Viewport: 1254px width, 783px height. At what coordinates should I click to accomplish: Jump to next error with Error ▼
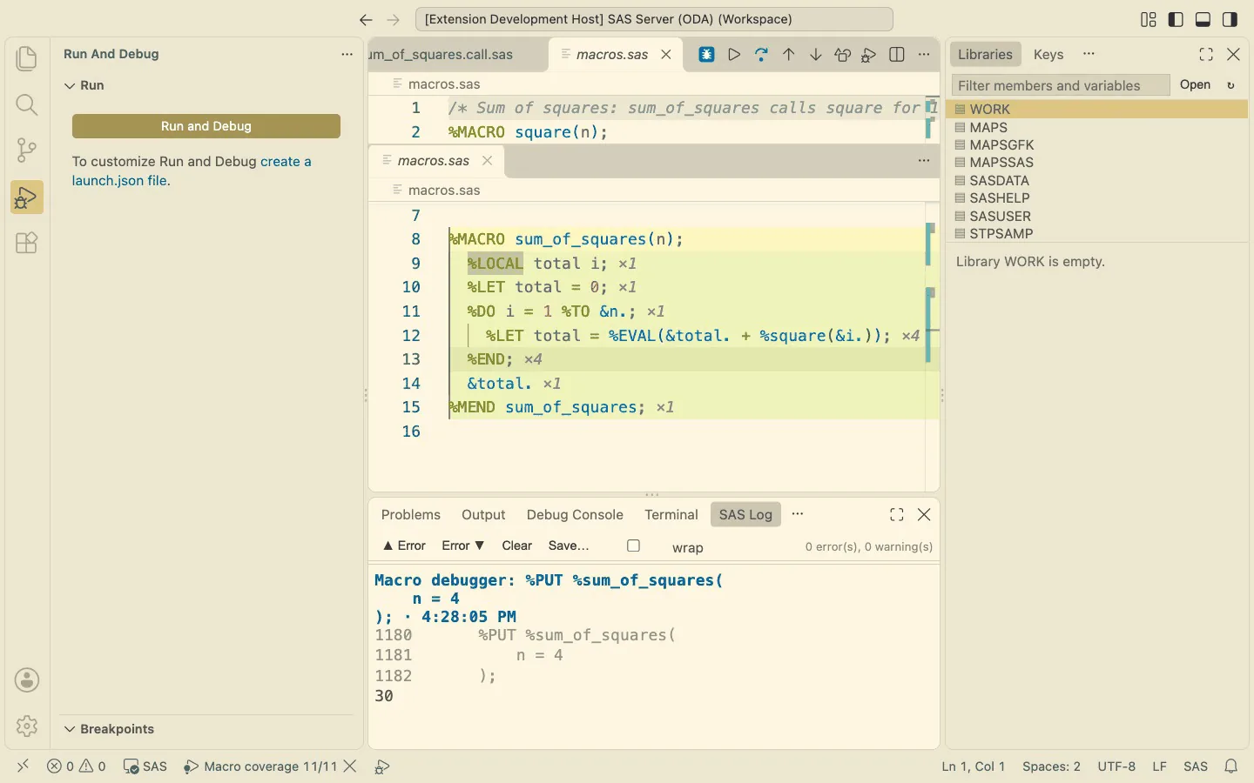click(463, 546)
